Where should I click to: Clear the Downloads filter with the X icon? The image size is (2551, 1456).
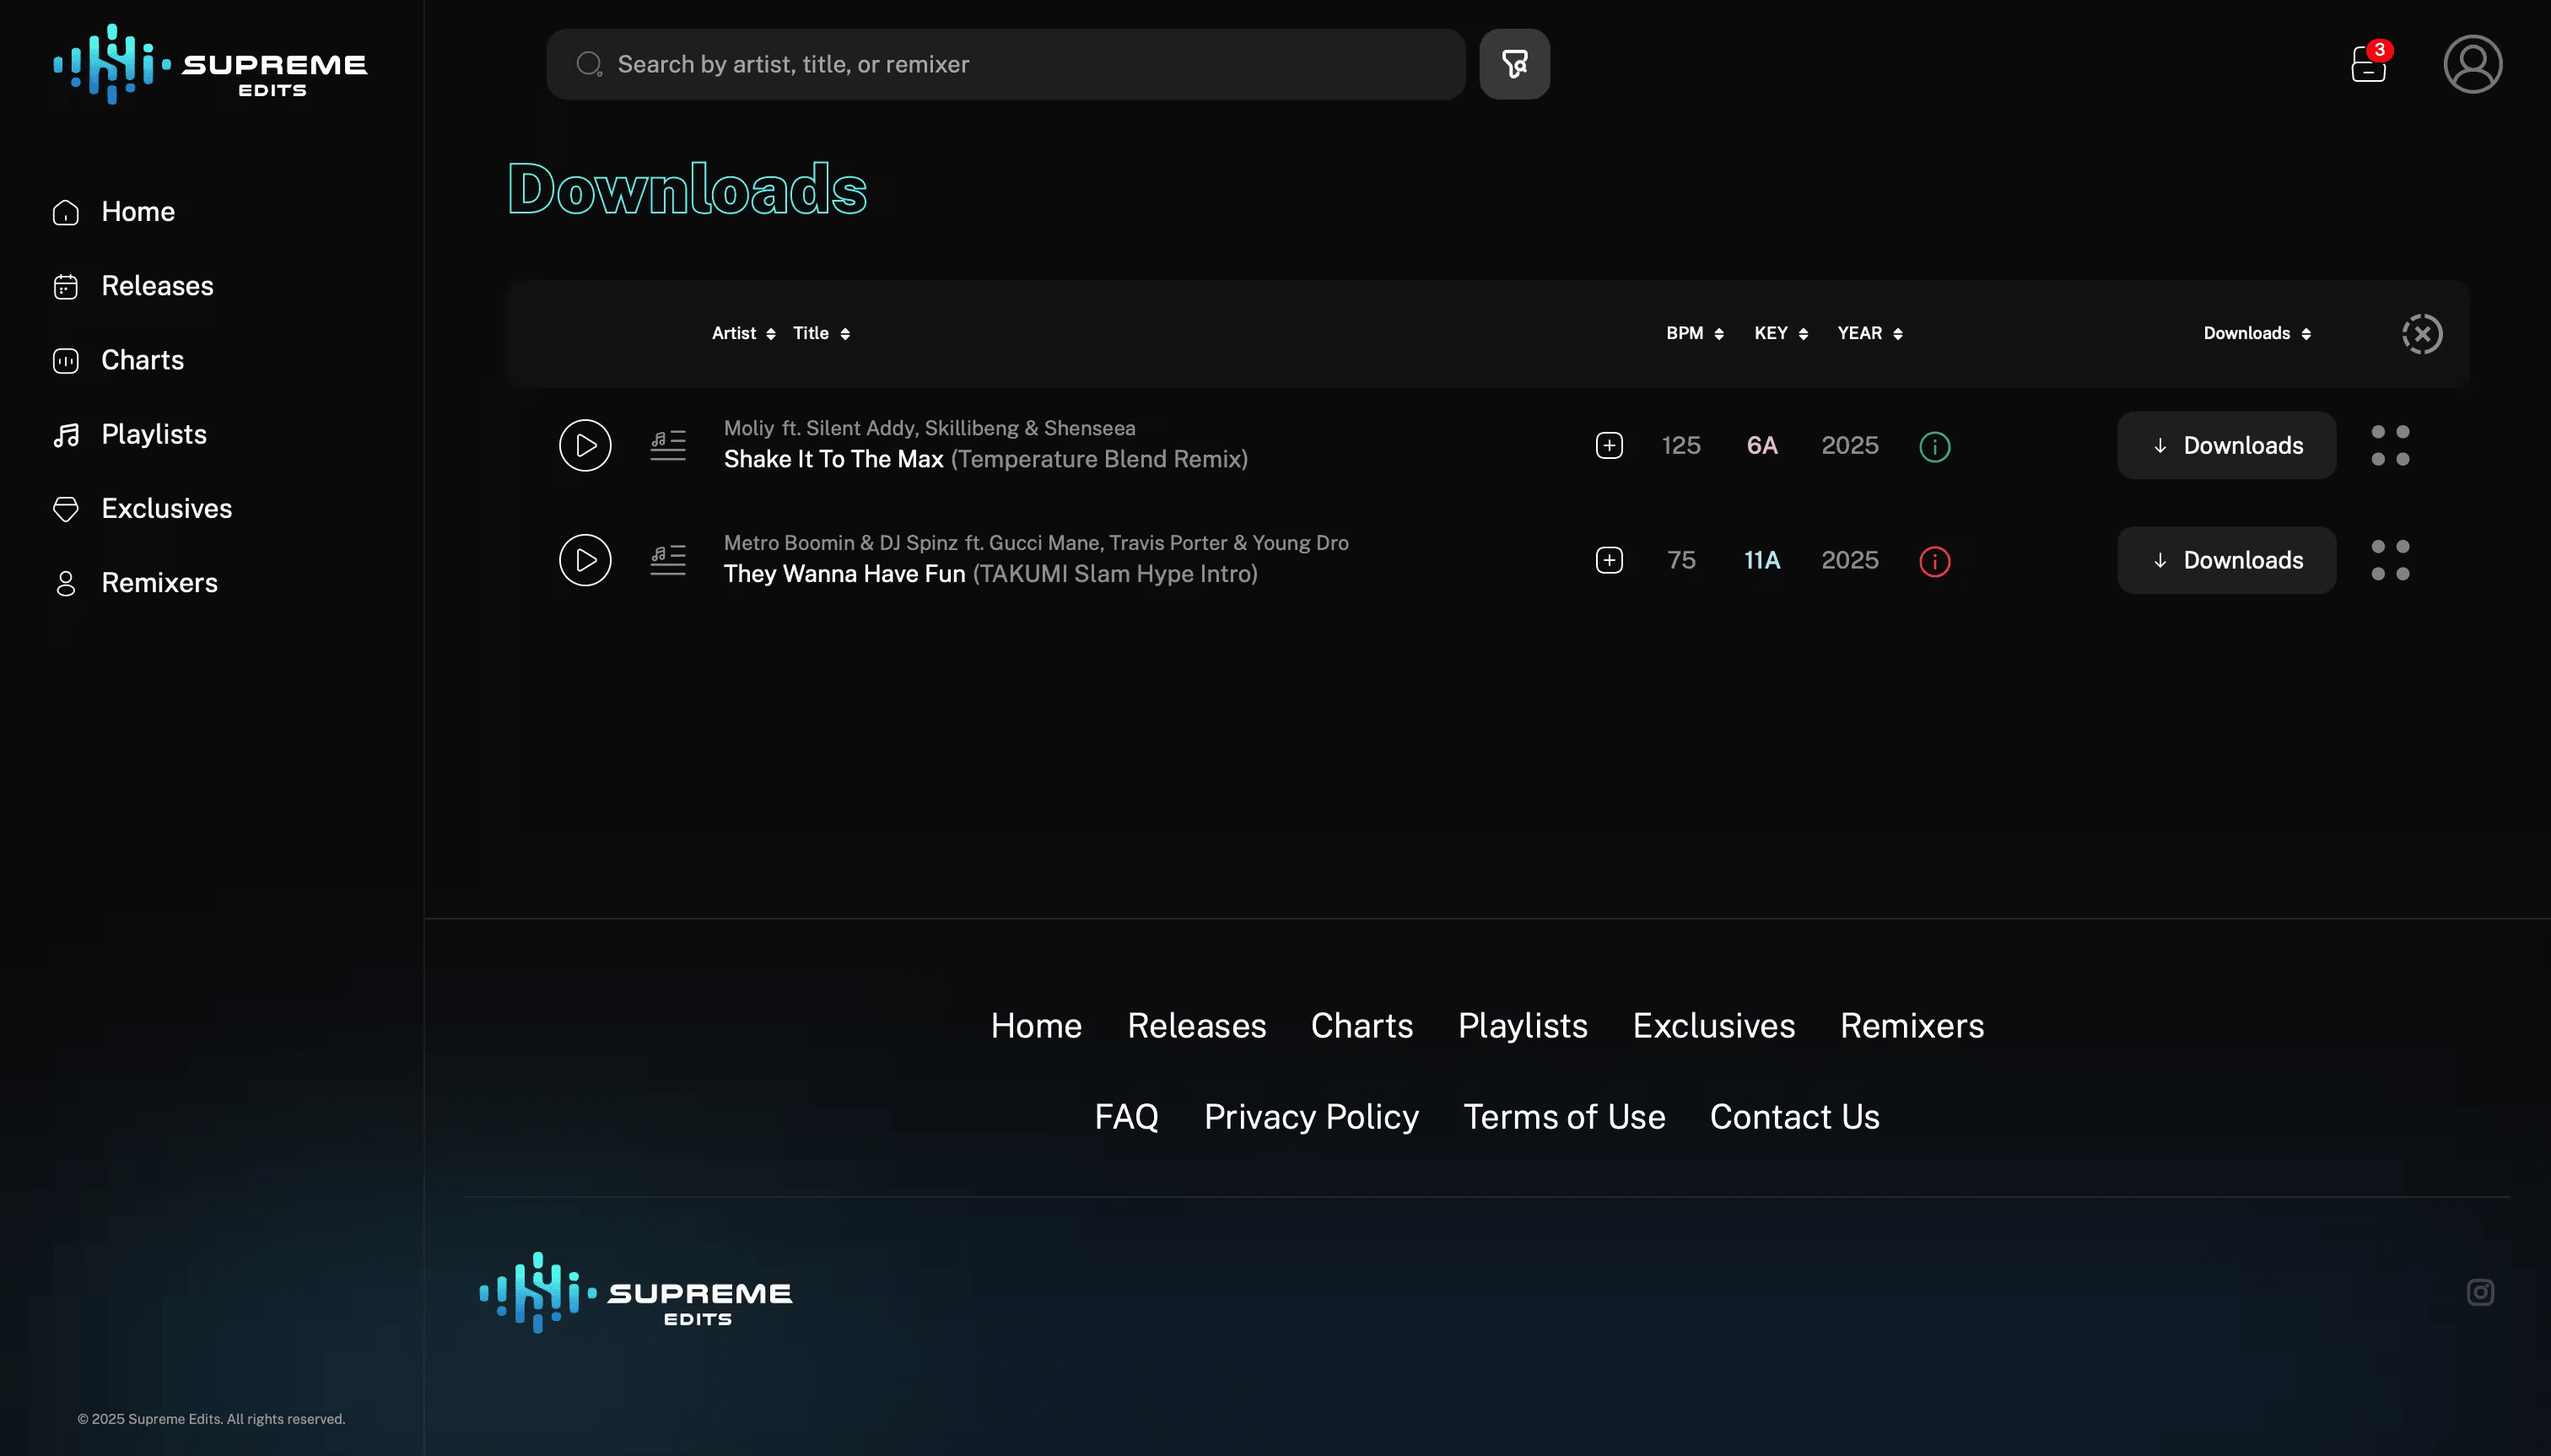pos(2421,333)
